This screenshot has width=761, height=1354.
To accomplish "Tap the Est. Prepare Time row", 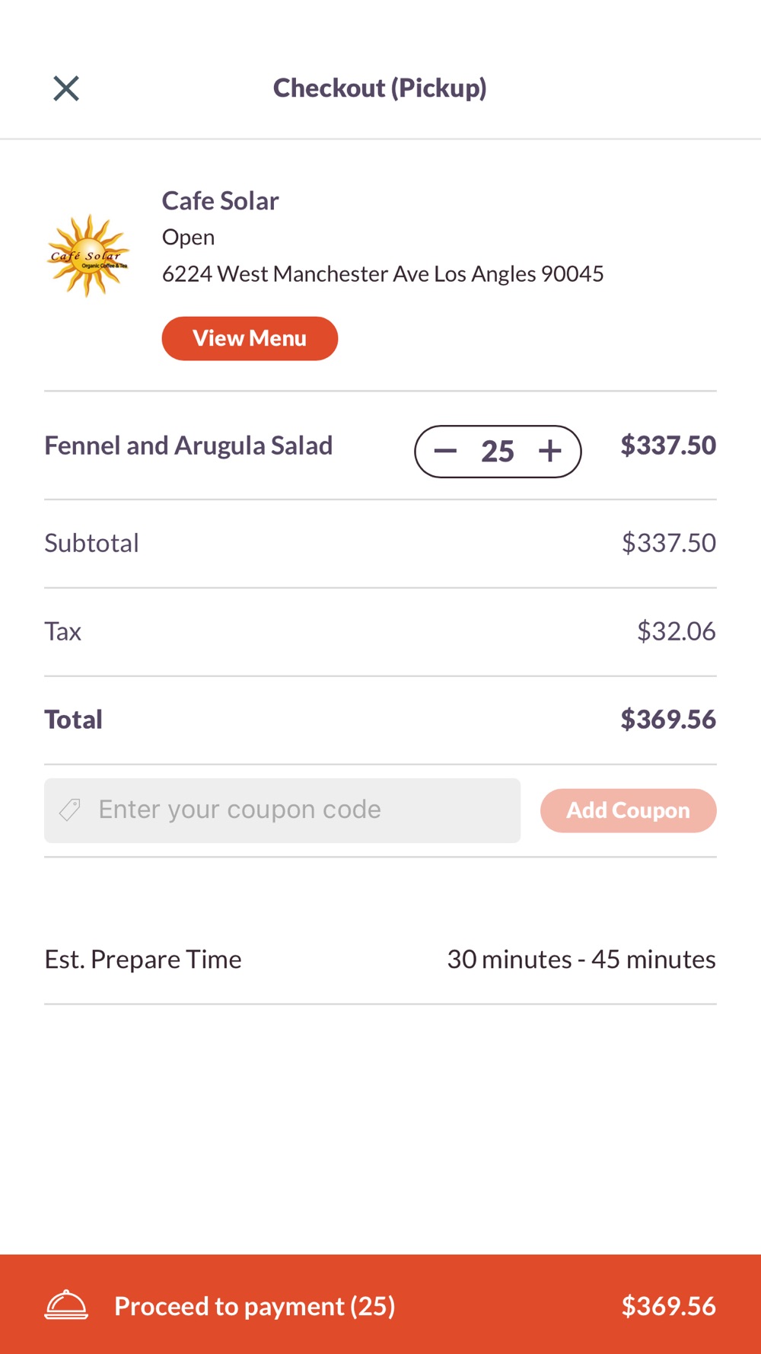I will (380, 960).
